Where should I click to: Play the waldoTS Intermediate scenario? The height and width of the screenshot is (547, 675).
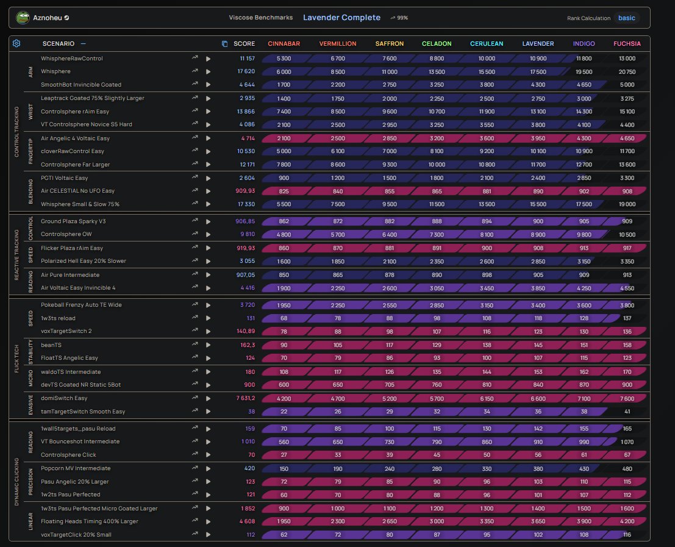209,372
